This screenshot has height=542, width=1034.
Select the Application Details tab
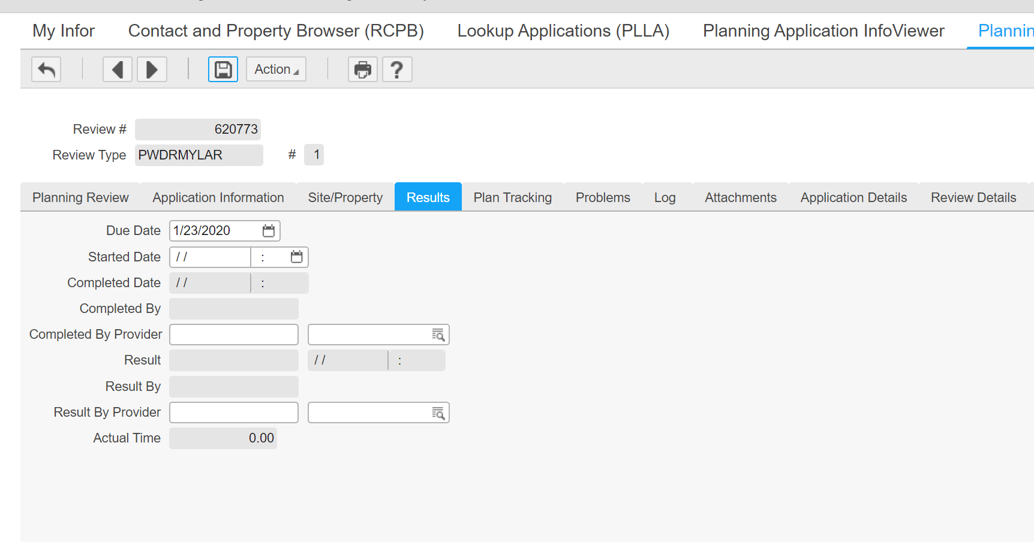coord(853,197)
